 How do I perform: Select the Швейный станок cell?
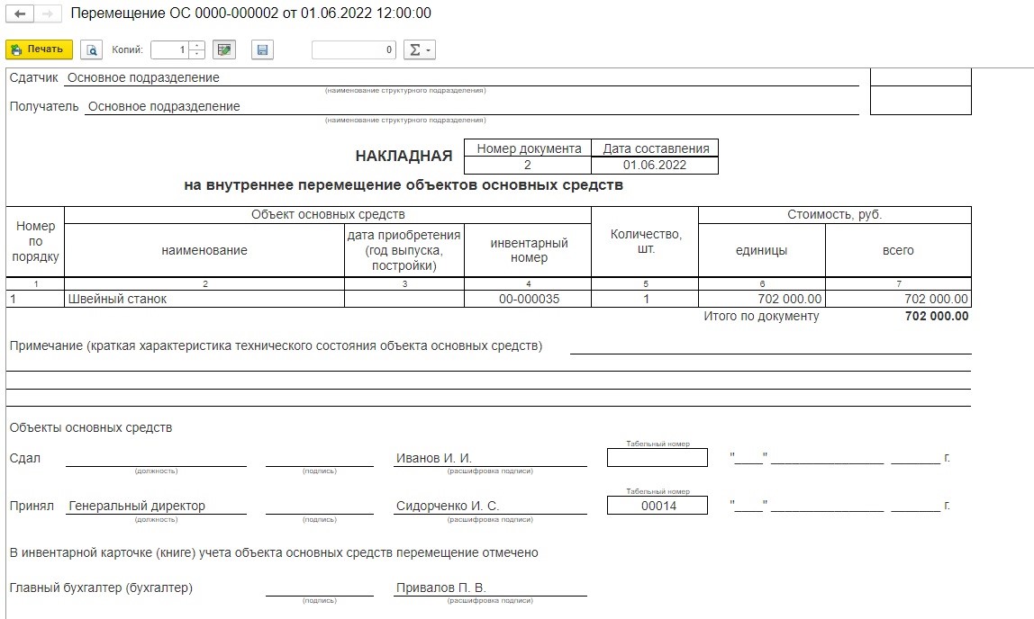(x=204, y=299)
